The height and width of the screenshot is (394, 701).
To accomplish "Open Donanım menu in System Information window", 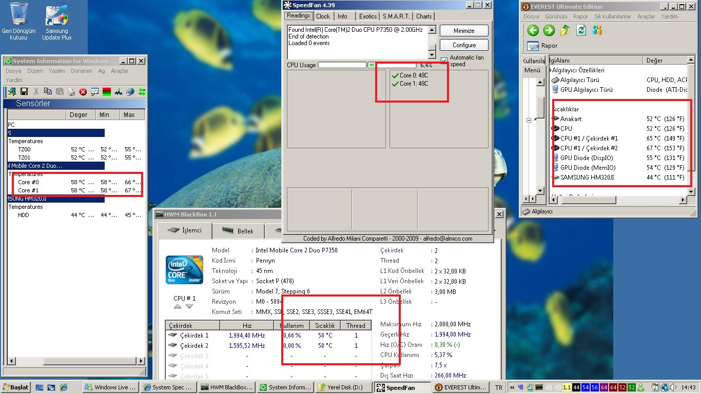I will (81, 71).
